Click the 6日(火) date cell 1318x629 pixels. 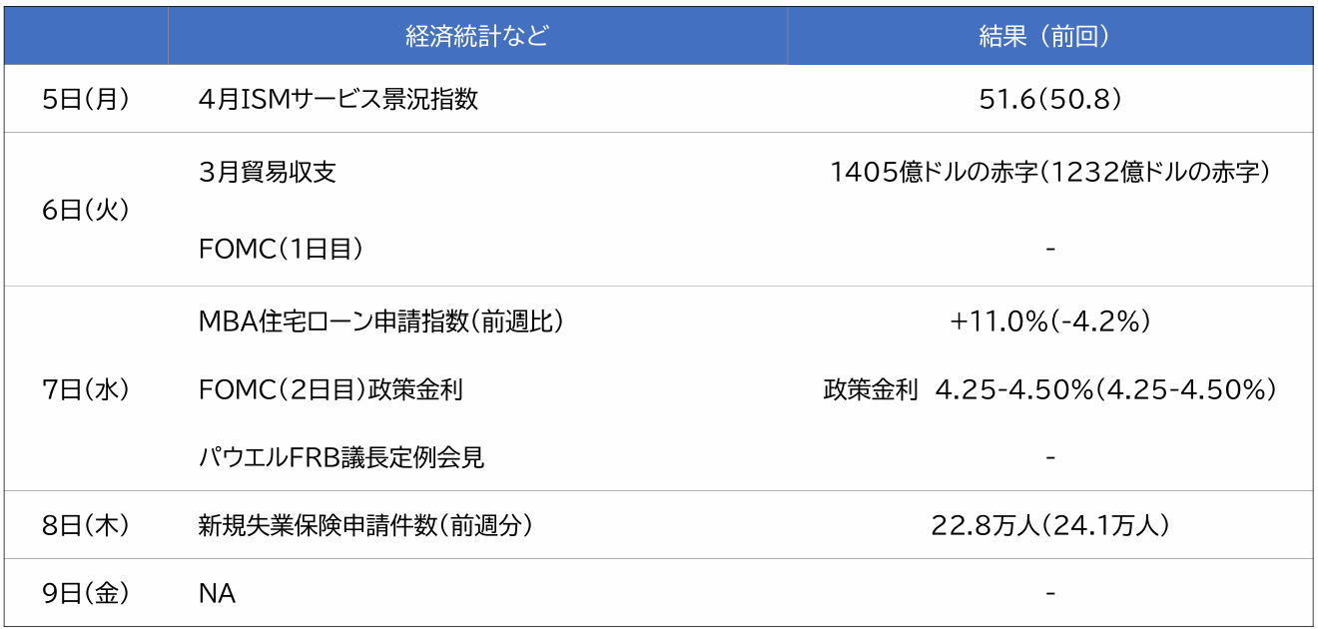pyautogui.click(x=86, y=210)
